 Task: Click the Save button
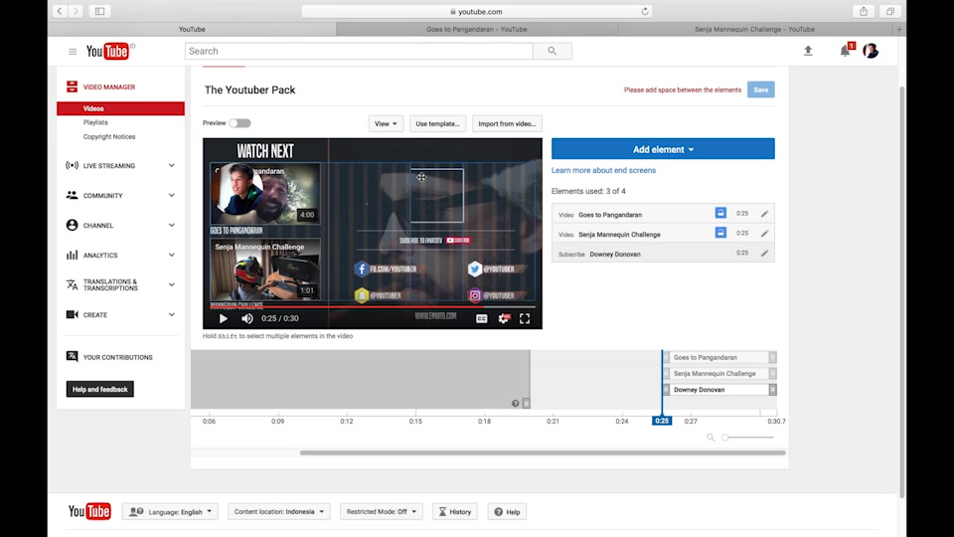(761, 90)
